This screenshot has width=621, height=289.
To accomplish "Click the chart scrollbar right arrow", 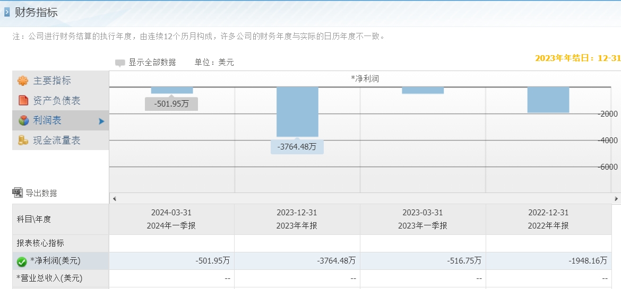I will 616,198.
